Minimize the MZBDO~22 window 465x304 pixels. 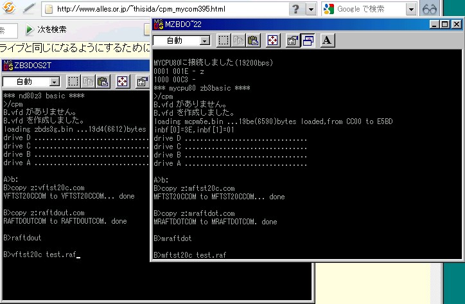[434, 24]
